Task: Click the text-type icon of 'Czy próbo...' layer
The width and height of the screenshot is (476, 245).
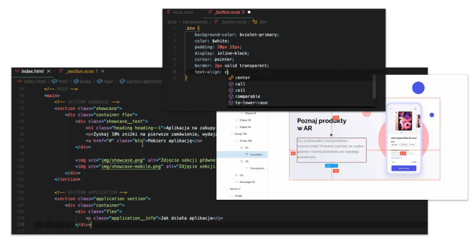Action: point(246,154)
